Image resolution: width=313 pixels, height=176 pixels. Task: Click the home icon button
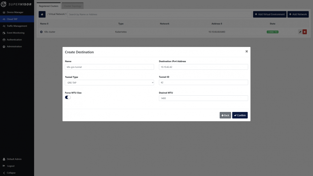[42, 14]
